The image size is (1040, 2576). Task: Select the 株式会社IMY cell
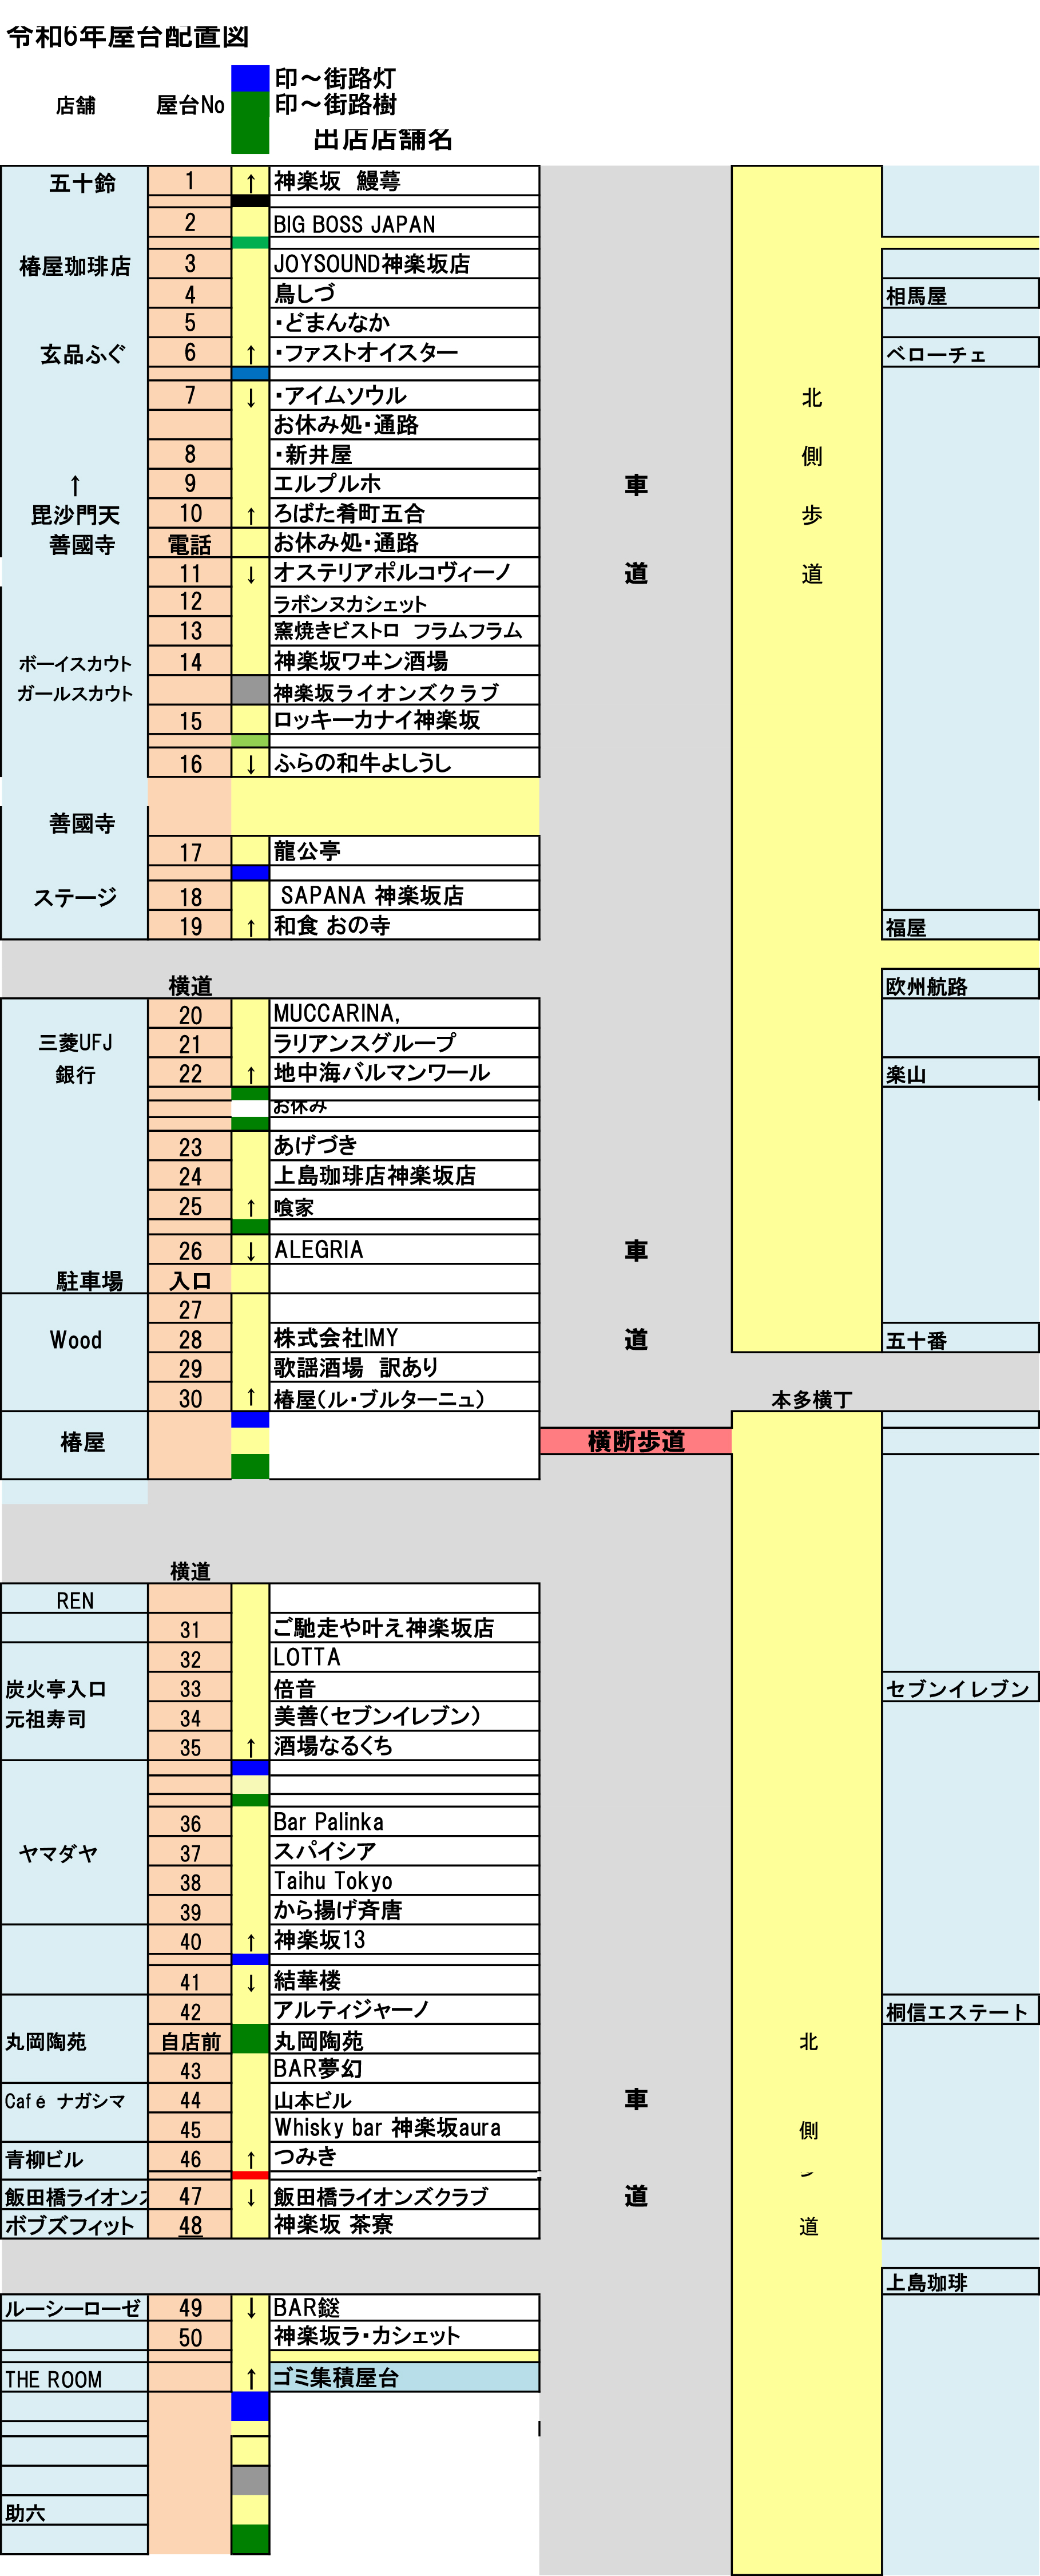point(404,1338)
